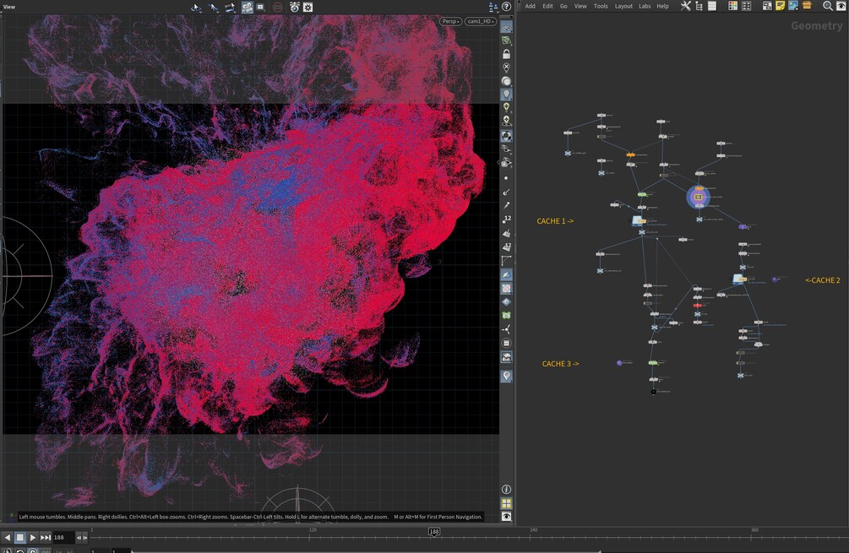Create a yellow sticky note
The width and height of the screenshot is (849, 553).
pyautogui.click(x=781, y=6)
